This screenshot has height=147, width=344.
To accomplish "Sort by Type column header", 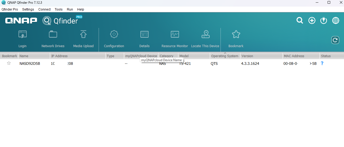I will click(x=115, y=56).
